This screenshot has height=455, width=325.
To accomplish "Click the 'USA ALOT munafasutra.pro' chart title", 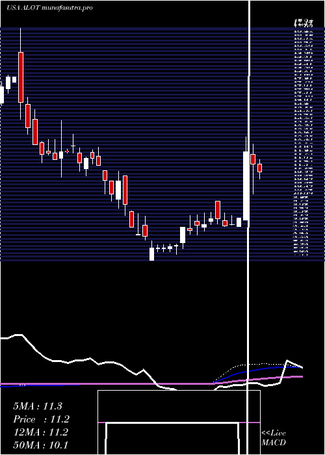I will [x=49, y=8].
